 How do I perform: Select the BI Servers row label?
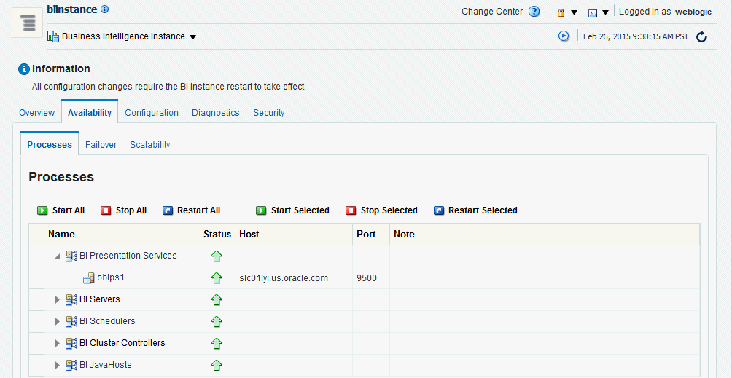(100, 299)
